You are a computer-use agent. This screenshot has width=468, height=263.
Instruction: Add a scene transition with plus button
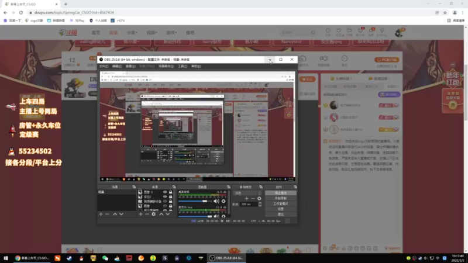(246, 198)
